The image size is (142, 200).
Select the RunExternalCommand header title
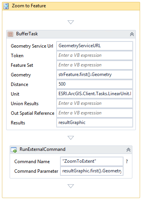tap(42, 149)
